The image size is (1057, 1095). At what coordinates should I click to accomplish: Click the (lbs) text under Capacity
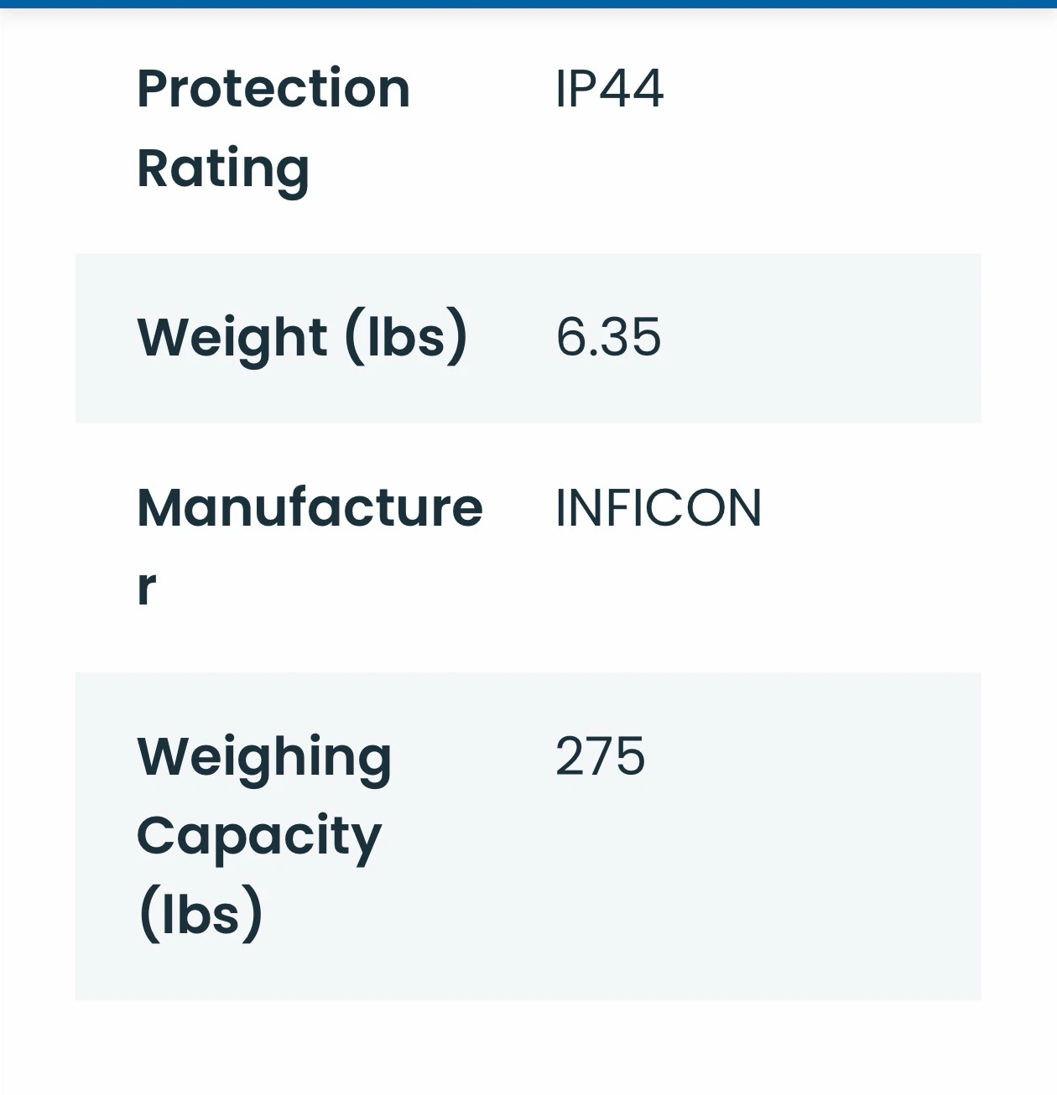(200, 915)
